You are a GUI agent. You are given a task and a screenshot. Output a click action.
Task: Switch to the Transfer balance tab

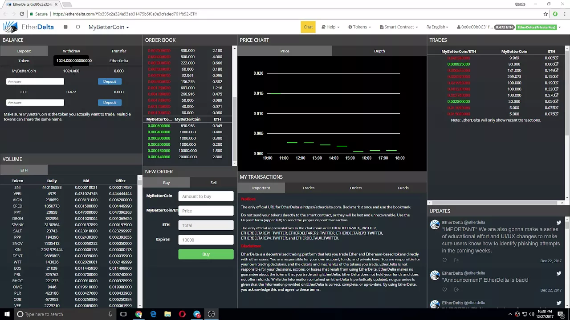(119, 51)
